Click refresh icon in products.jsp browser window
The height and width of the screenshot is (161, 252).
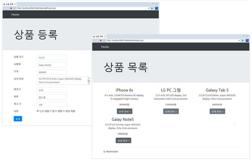pyautogui.click(x=104, y=41)
